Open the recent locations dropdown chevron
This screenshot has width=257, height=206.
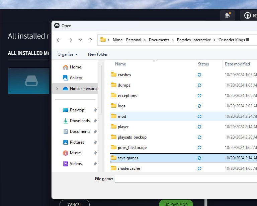pyautogui.click(x=80, y=40)
